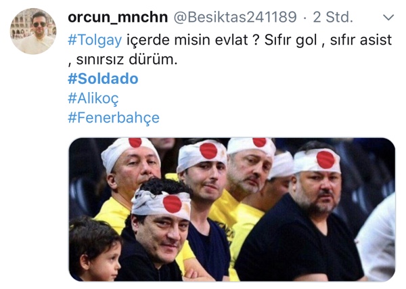
Task: Click the 'sıfır asist' phrase in the tweet
Action: 361,40
